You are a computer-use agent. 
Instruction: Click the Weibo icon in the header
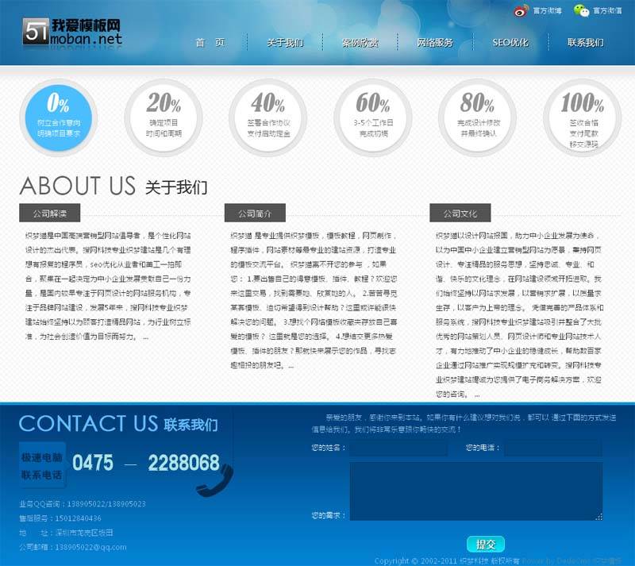click(x=521, y=11)
